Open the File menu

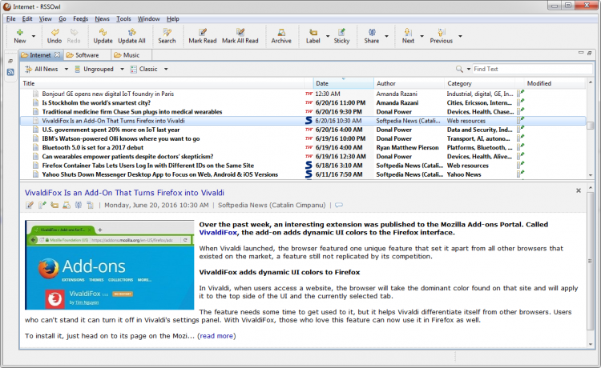point(10,18)
